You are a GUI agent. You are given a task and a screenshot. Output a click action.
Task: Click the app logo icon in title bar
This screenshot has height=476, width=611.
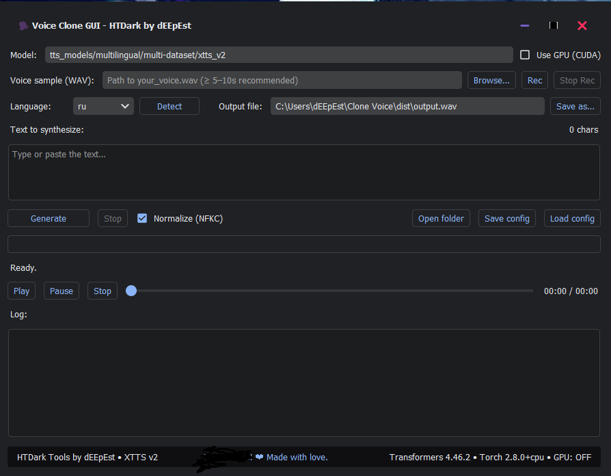tap(23, 25)
